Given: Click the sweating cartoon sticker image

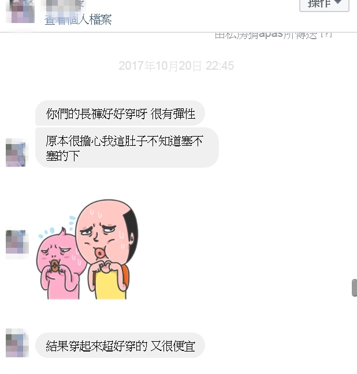Looking at the screenshot, I should tap(87, 250).
